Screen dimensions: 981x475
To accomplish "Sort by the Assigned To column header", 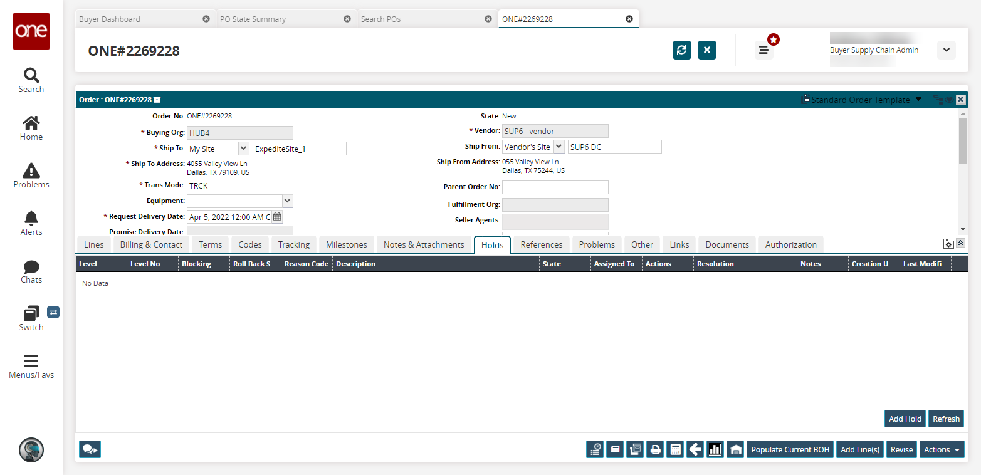I will coord(616,264).
